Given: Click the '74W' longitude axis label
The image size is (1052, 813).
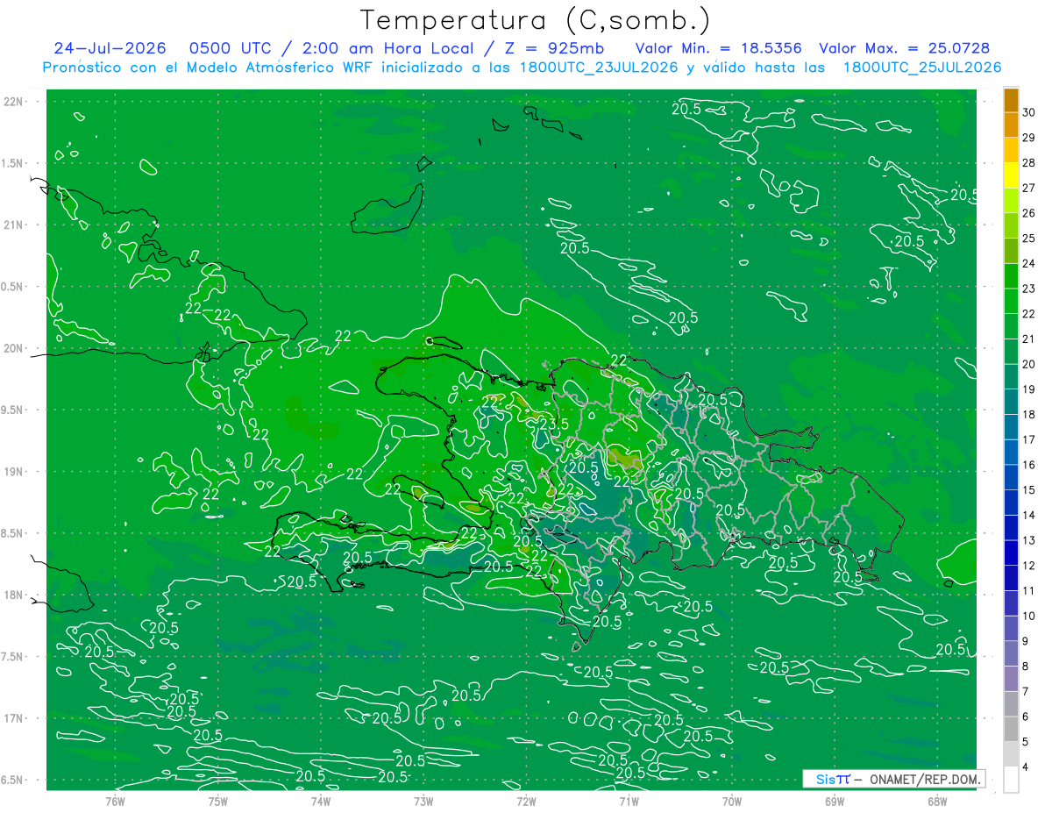Looking at the screenshot, I should pyautogui.click(x=321, y=801).
